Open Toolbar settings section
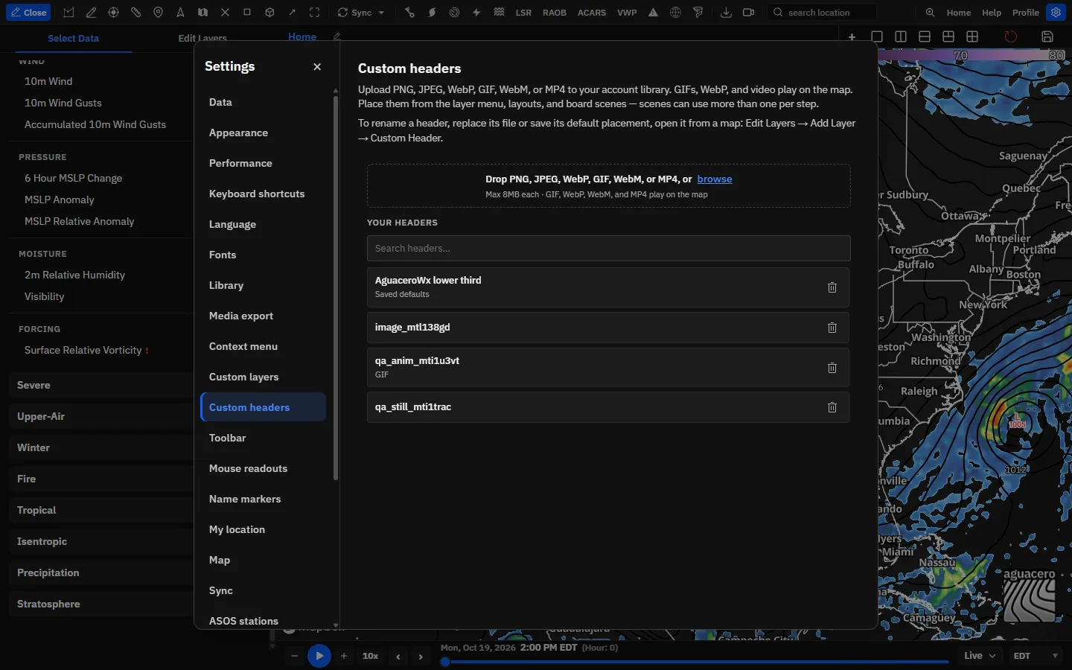The image size is (1072, 670). click(264, 438)
